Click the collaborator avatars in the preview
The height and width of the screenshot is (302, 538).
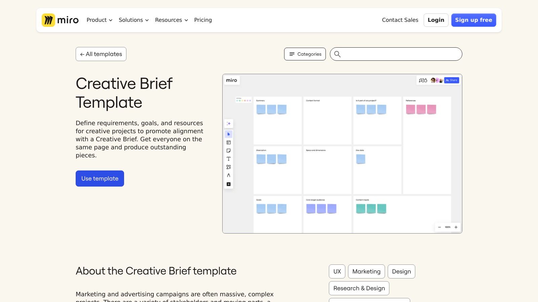[437, 80]
